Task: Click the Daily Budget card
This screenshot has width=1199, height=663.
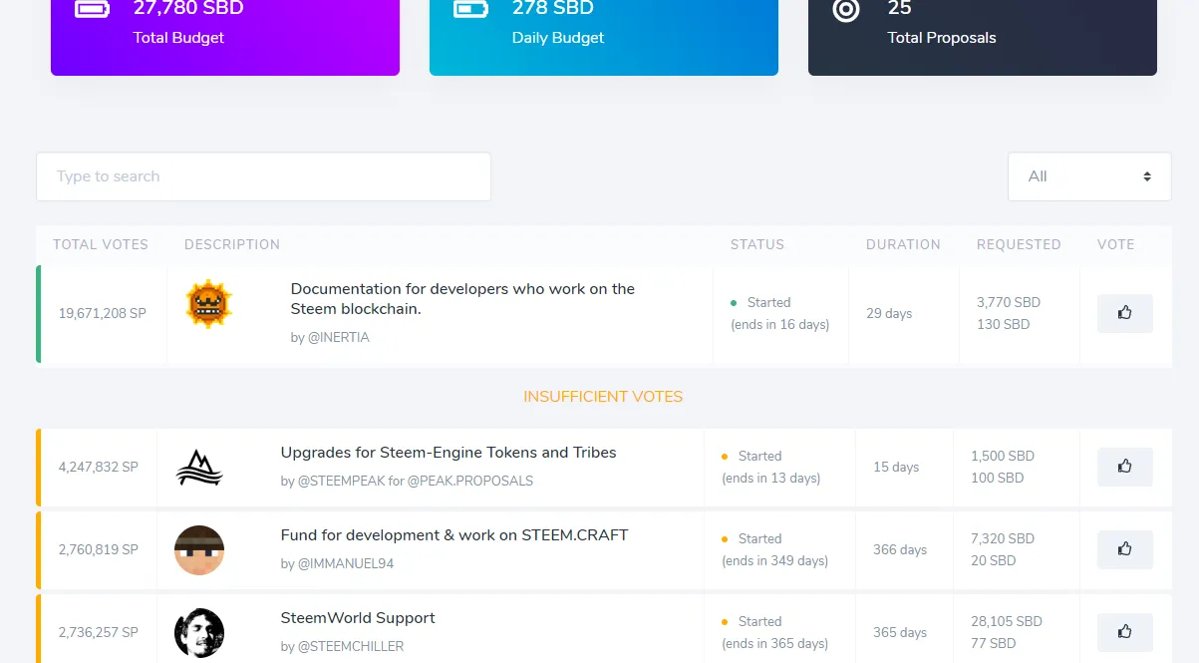Action: [x=604, y=37]
